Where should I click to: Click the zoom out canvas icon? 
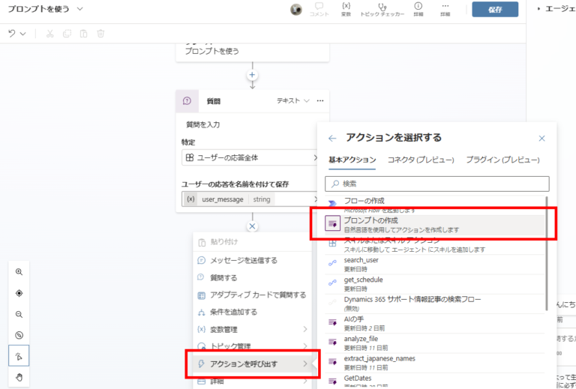(x=19, y=314)
